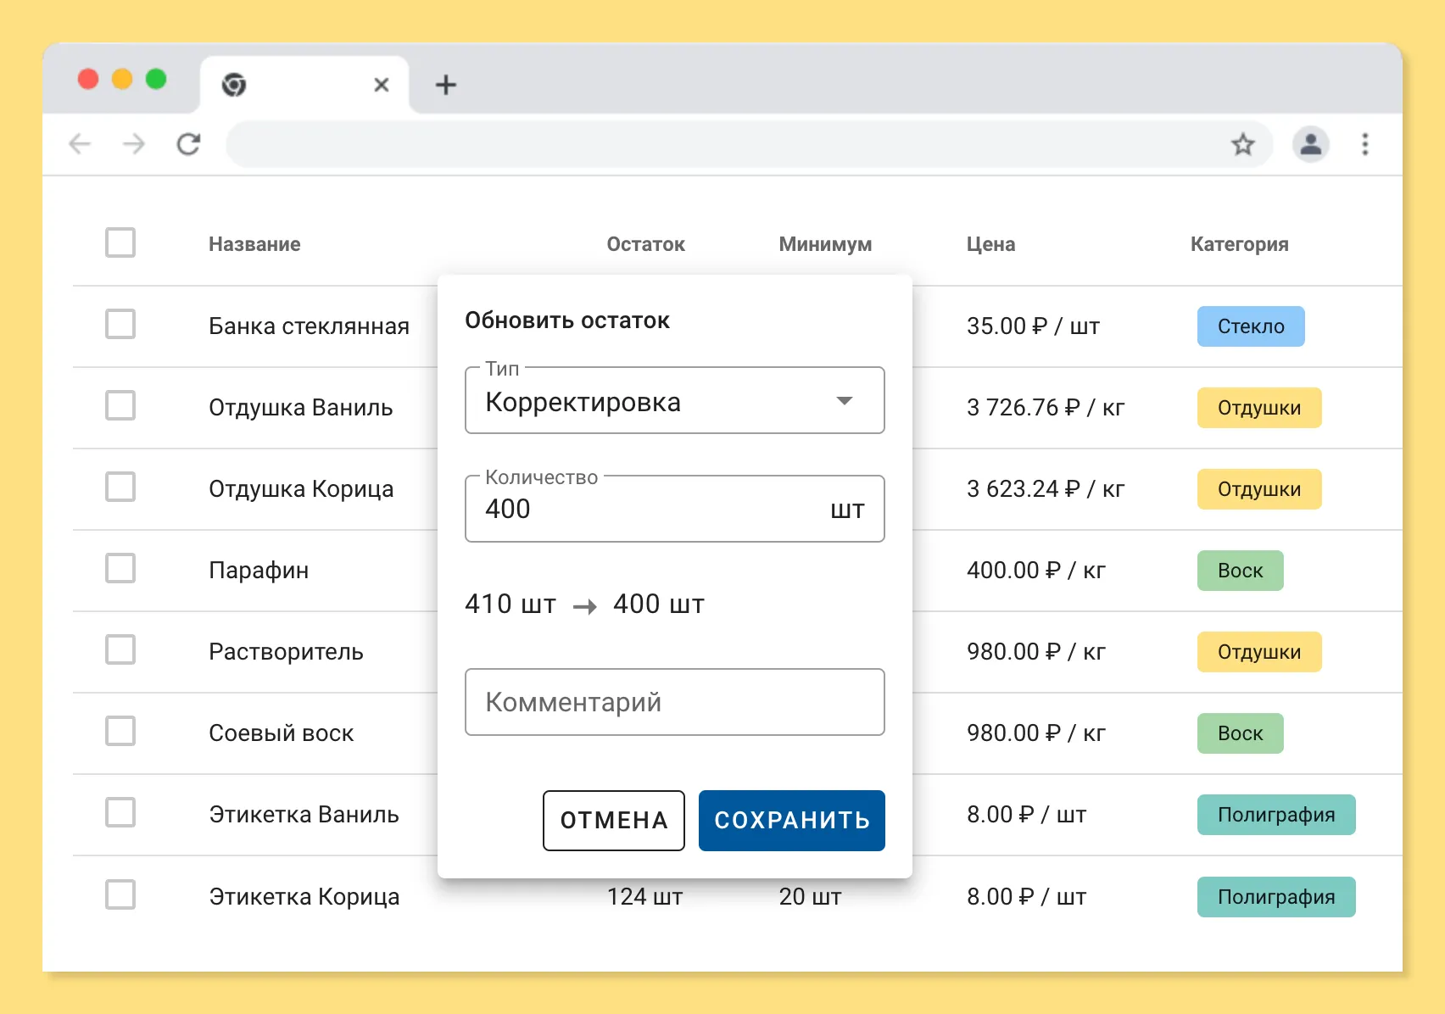Click the Комментарий text field
Screen dimensions: 1445x1014
[675, 702]
